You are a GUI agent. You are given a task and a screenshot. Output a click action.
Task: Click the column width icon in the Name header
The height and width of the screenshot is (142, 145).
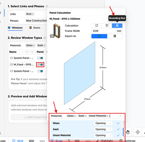(x=27, y=52)
